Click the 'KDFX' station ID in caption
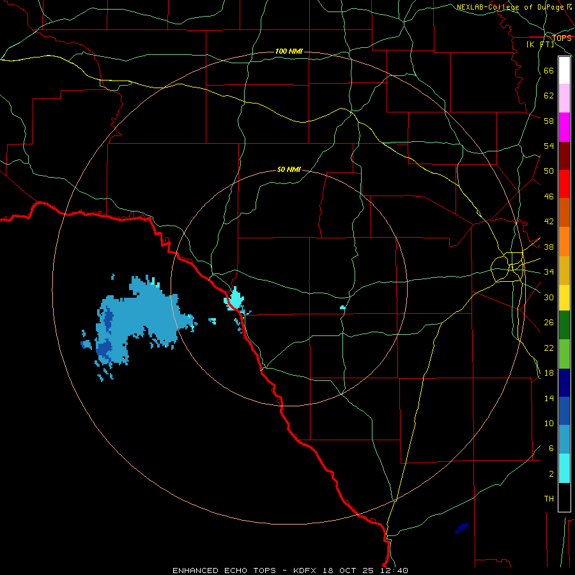The width and height of the screenshot is (575, 575). 306,571
